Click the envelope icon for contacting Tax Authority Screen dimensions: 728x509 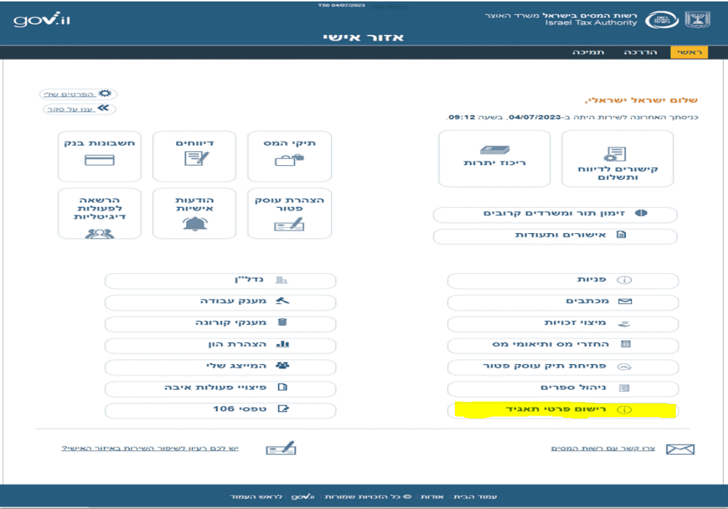click(x=679, y=450)
